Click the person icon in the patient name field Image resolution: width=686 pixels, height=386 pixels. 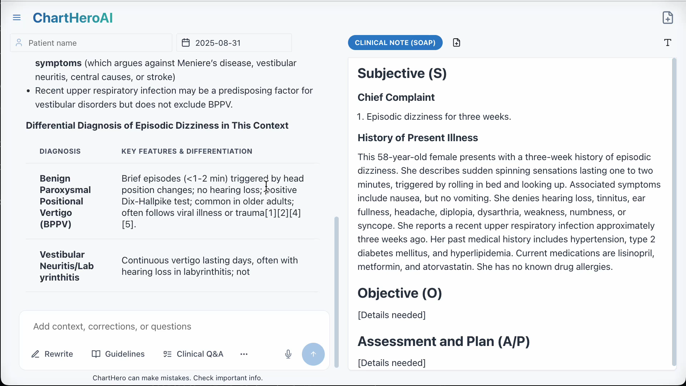point(19,43)
